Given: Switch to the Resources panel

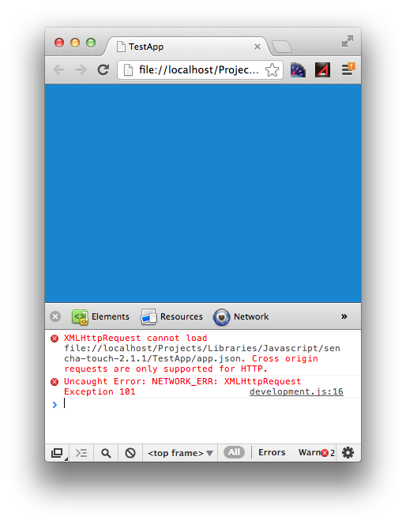Looking at the screenshot, I should [x=171, y=316].
